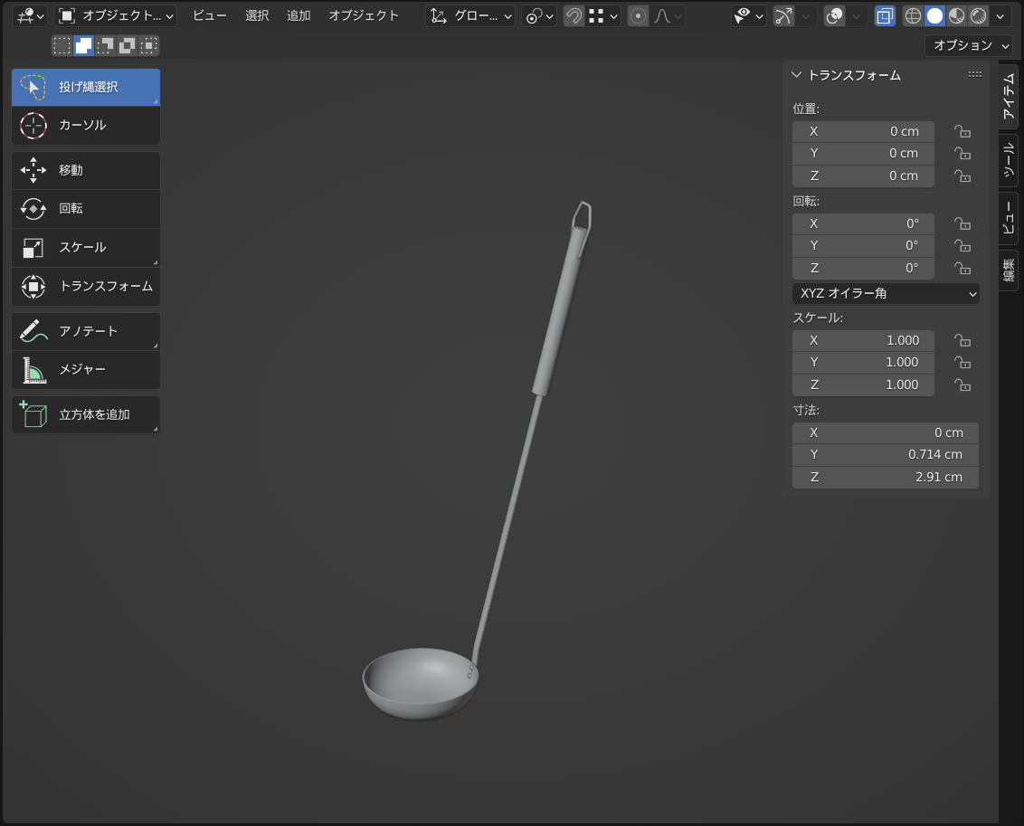Open the オブジェクト menu in the header
The width and height of the screenshot is (1024, 826).
point(364,15)
